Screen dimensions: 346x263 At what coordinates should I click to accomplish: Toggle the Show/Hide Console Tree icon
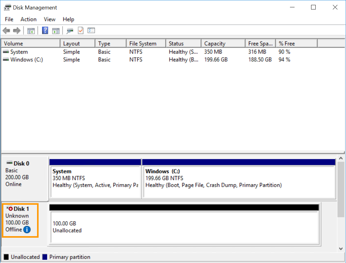click(31, 30)
